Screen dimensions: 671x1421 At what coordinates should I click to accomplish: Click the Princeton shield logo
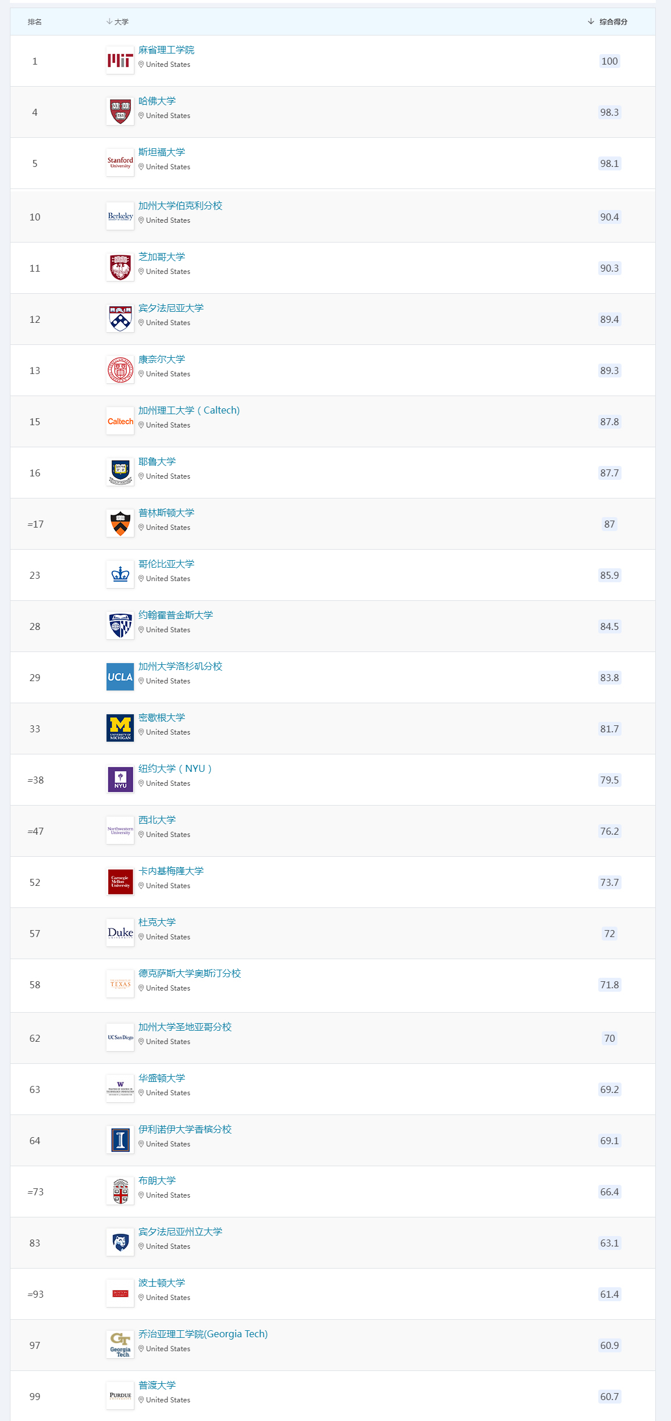(120, 523)
